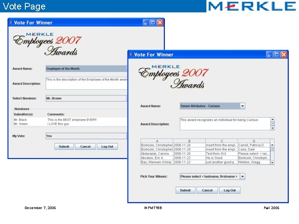Select the just another good p... table cell
This screenshot has width=299, height=224.
(x=222, y=162)
